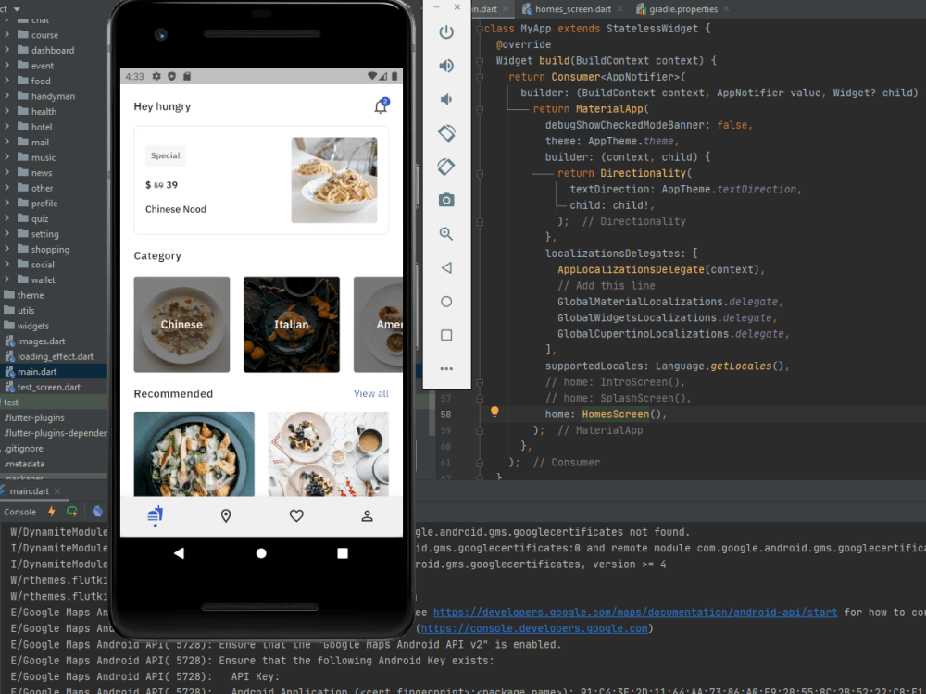Viewport: 926px width, 694px height.
Task: Select the emulator Zoom tool
Action: tap(446, 233)
